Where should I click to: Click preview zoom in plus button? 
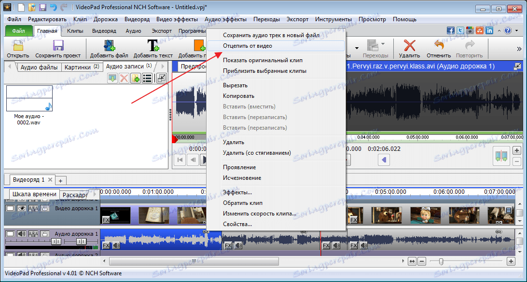click(x=517, y=150)
